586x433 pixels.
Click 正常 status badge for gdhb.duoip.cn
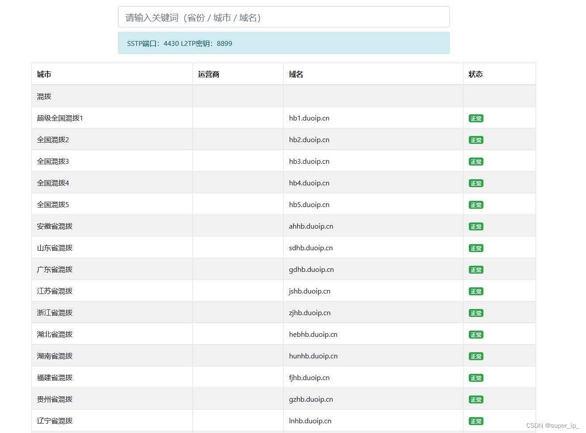tap(476, 270)
